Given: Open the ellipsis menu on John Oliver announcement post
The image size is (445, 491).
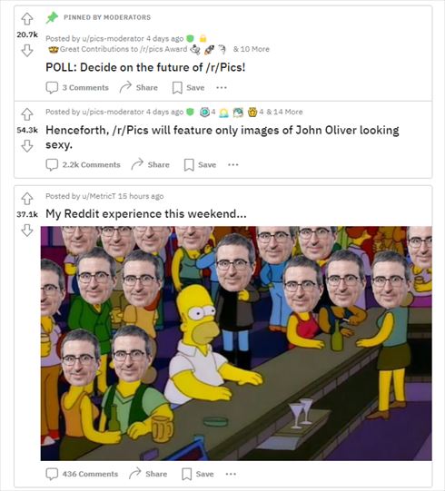Looking at the screenshot, I should (233, 164).
